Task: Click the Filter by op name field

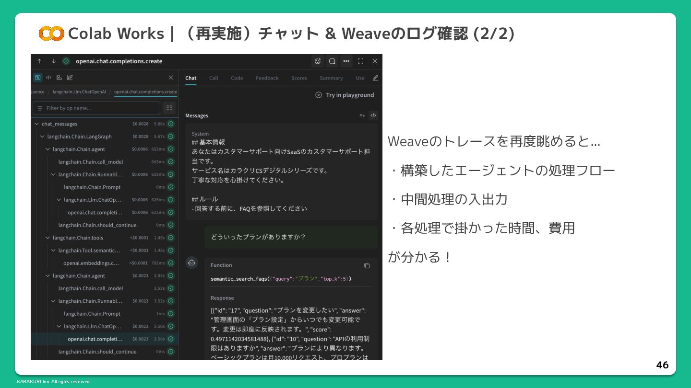Action: [96, 108]
